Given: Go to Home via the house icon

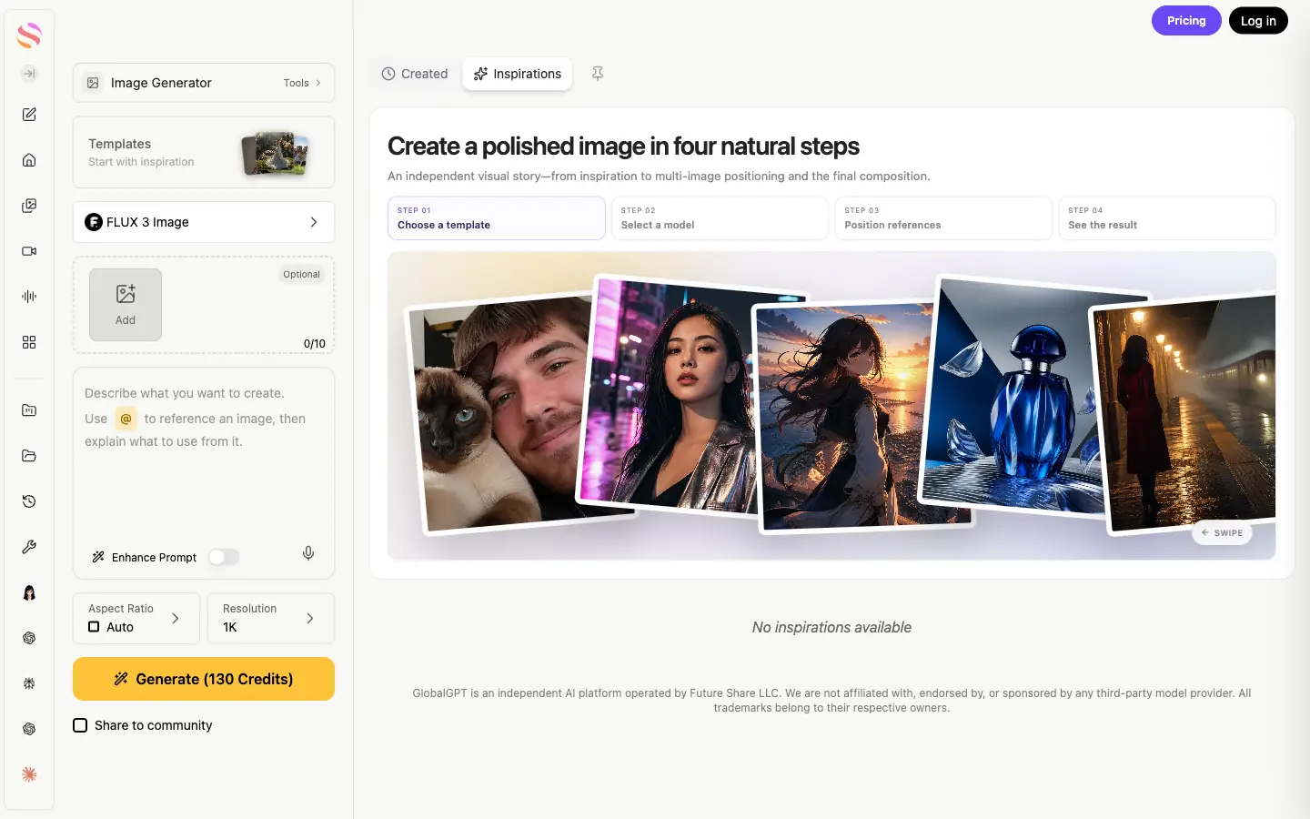Looking at the screenshot, I should (29, 160).
